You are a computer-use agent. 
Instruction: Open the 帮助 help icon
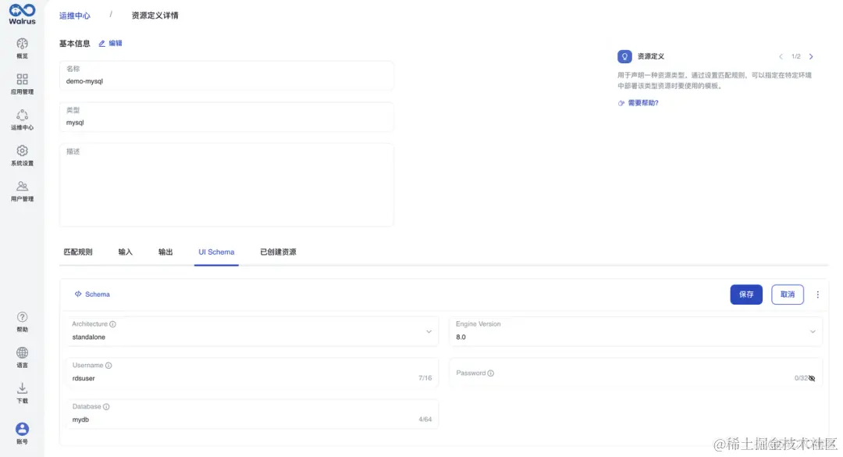tap(22, 317)
